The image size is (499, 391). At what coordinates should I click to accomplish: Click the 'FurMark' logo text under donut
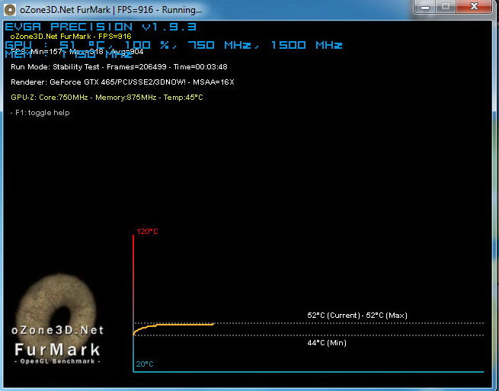[58, 350]
